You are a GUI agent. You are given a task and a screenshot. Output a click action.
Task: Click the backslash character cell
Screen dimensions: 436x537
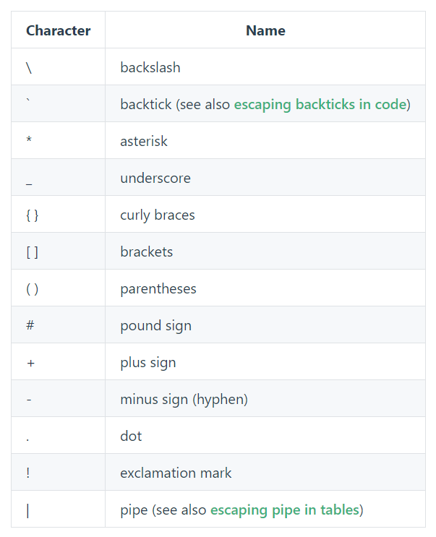click(x=59, y=66)
